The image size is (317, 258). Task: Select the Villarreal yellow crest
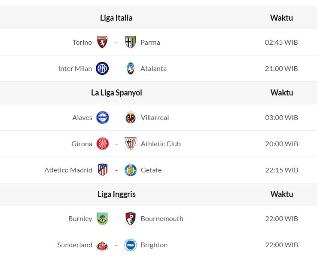pos(131,117)
